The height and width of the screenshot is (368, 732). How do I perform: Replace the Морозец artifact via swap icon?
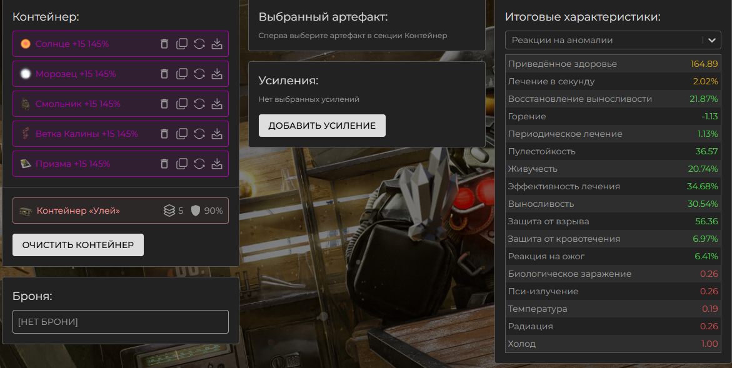pos(199,74)
